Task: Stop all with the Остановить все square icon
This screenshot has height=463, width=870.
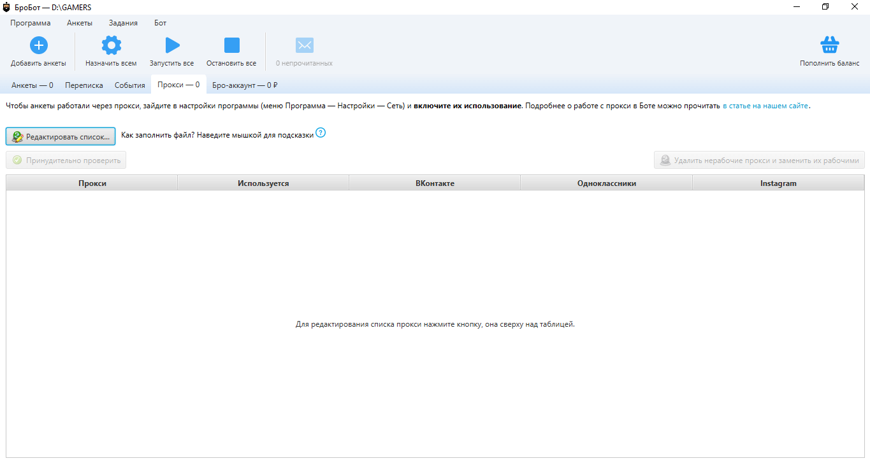Action: 231,45
